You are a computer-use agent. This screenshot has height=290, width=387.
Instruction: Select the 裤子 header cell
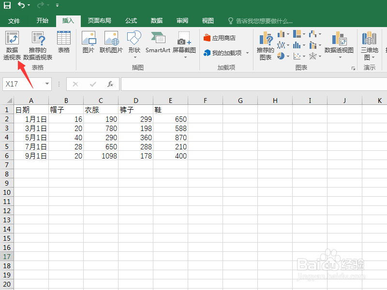coord(135,110)
